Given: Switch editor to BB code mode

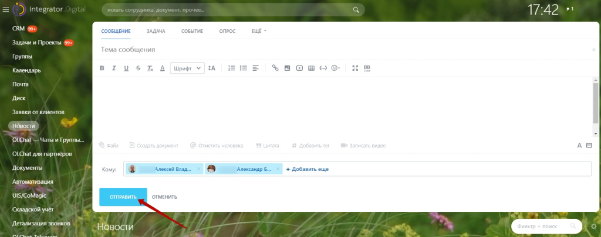Looking at the screenshot, I should (x=367, y=68).
